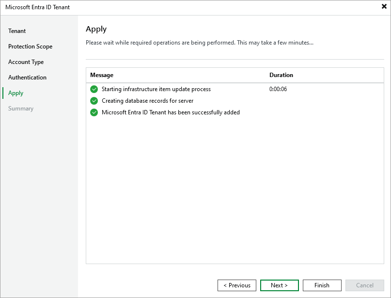This screenshot has width=391, height=298.
Task: Select the Starting infrastructure item update row
Action: point(156,89)
